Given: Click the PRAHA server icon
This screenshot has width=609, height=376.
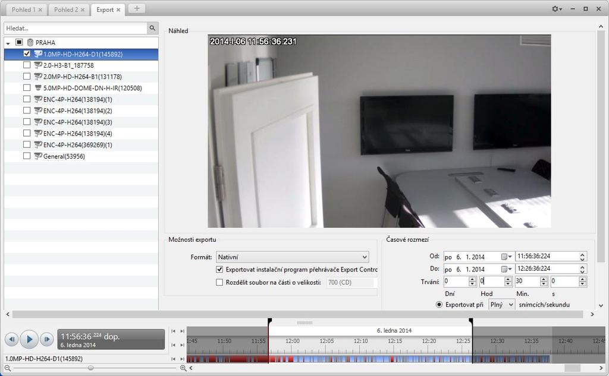Looking at the screenshot, I should point(30,42).
